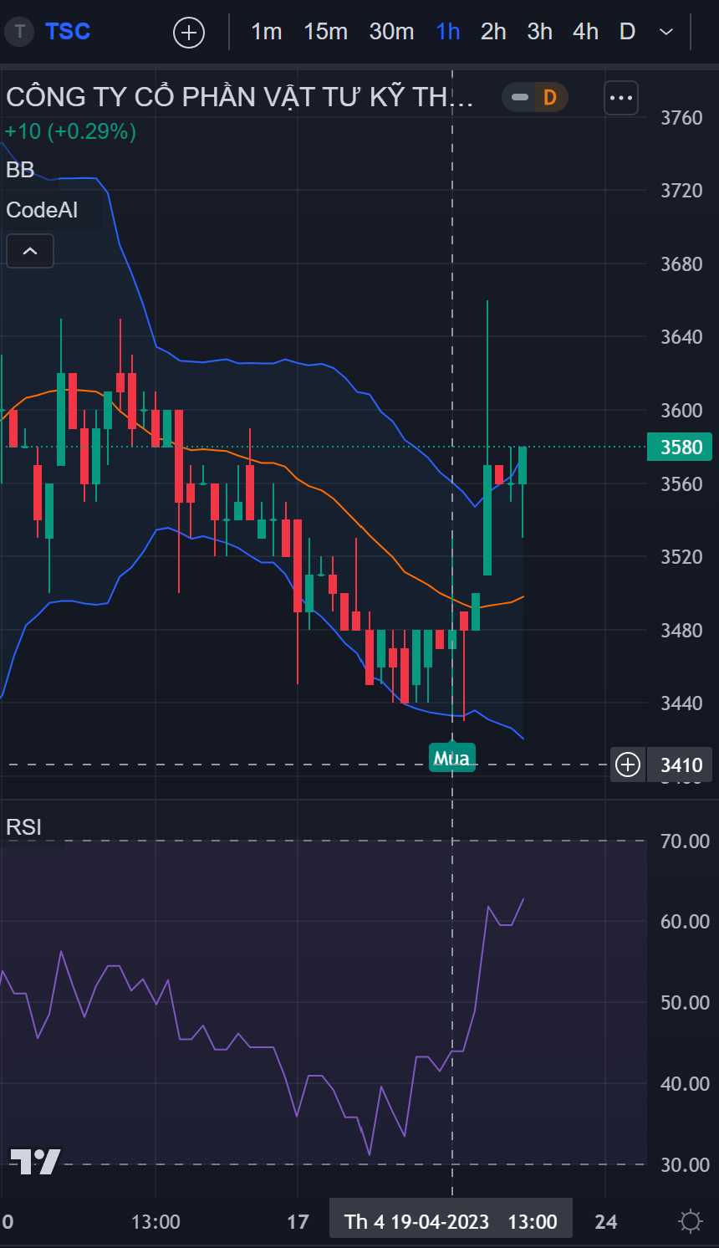
Task: Choose the 3h timeframe
Action: (x=539, y=32)
